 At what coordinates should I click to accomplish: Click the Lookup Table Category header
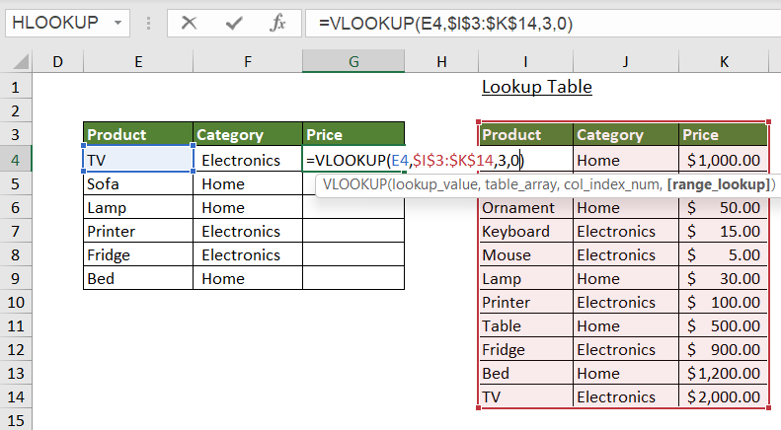coord(626,134)
